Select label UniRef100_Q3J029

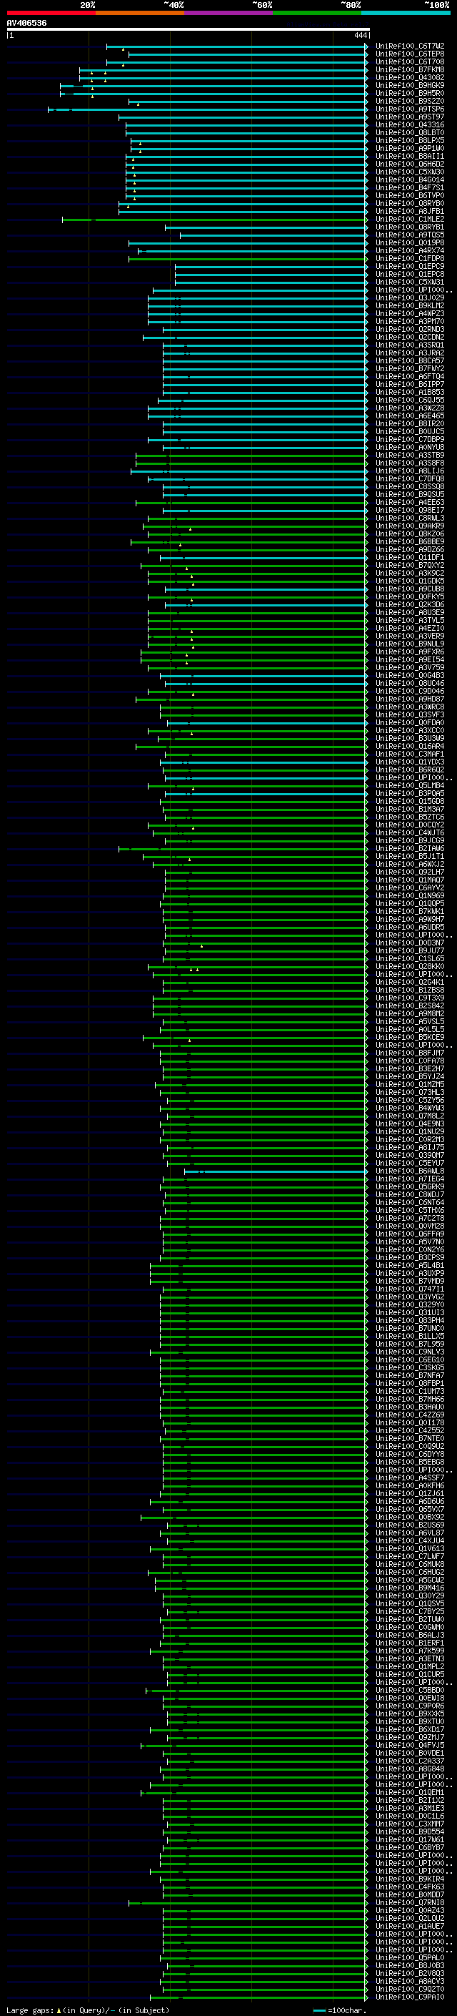(410, 298)
